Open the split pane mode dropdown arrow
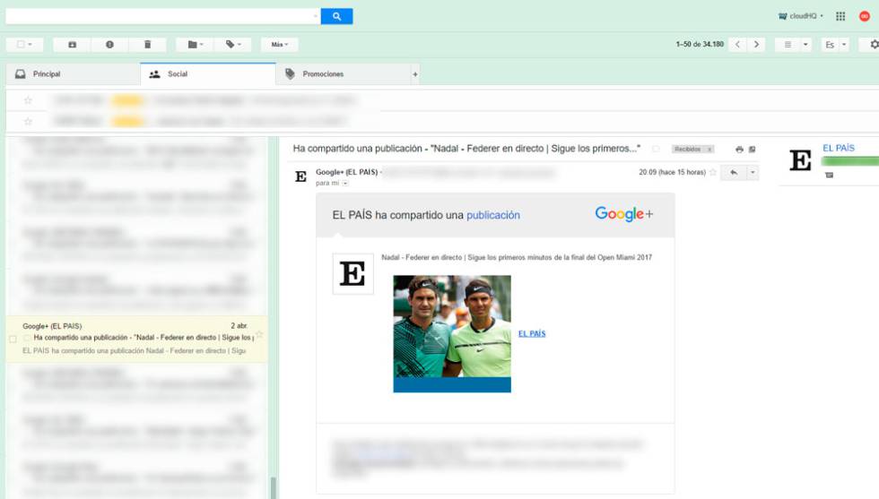Viewport: 879px width, 499px height. [x=805, y=44]
